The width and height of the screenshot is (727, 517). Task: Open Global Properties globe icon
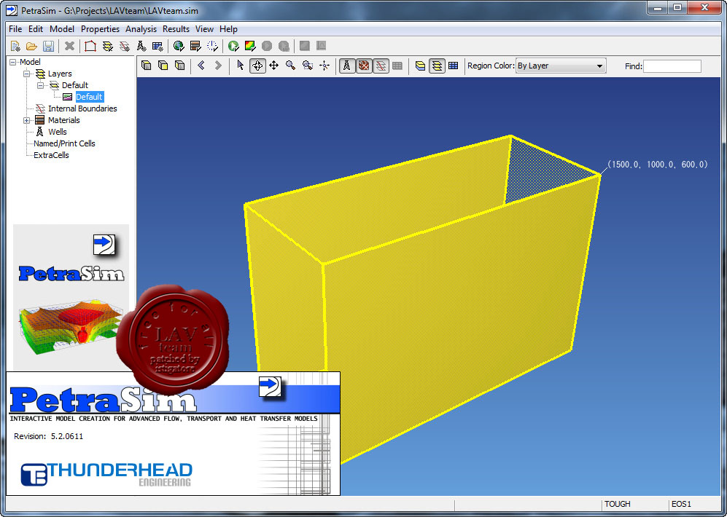[179, 46]
